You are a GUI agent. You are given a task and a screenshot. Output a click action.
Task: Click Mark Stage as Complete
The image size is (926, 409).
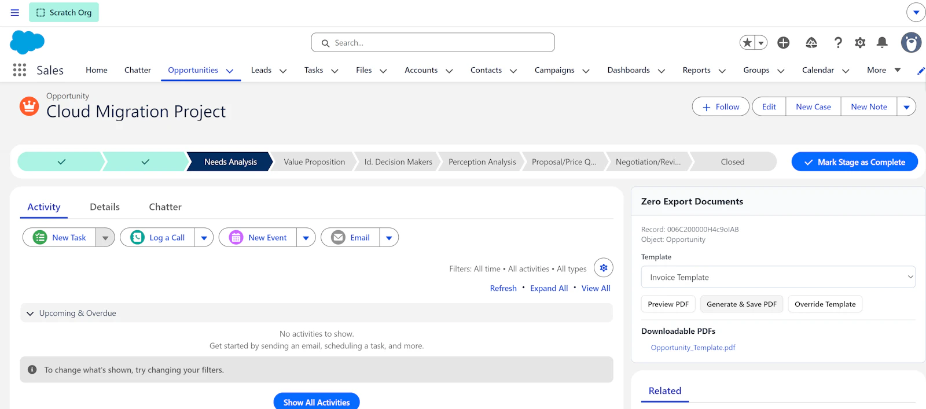pos(855,162)
